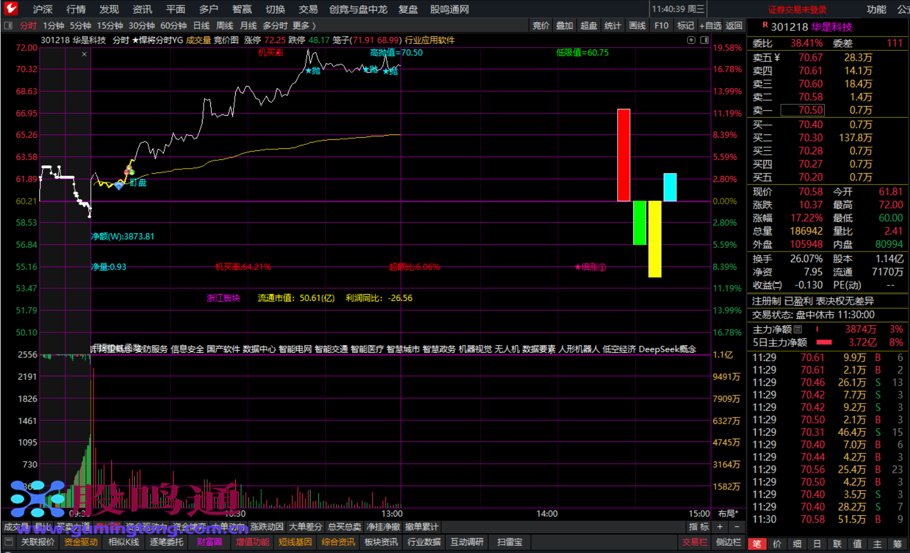The image size is (910, 553).
Task: Click the plus icon next to 指标
Action: [720, 527]
